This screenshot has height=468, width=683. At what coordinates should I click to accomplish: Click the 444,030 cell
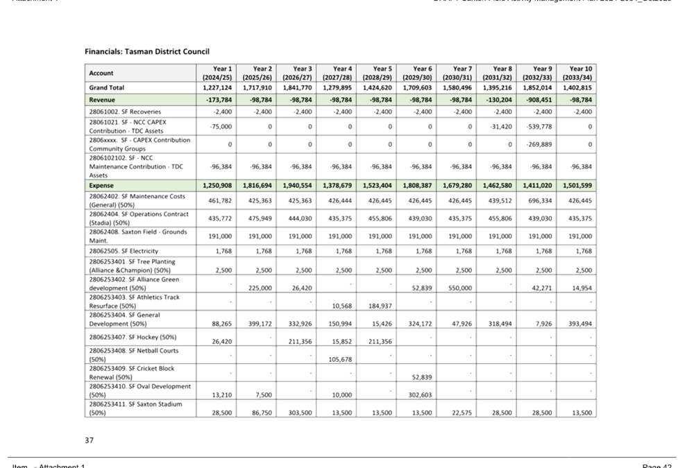[x=301, y=219]
